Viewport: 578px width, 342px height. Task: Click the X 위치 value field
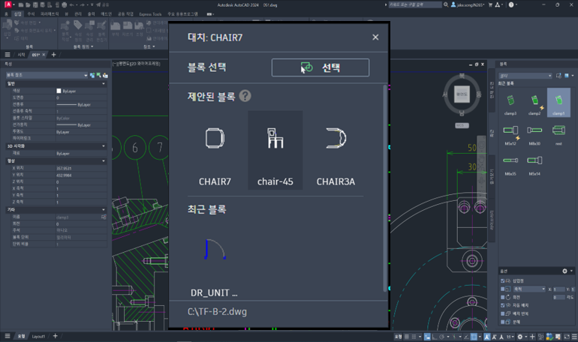81,168
